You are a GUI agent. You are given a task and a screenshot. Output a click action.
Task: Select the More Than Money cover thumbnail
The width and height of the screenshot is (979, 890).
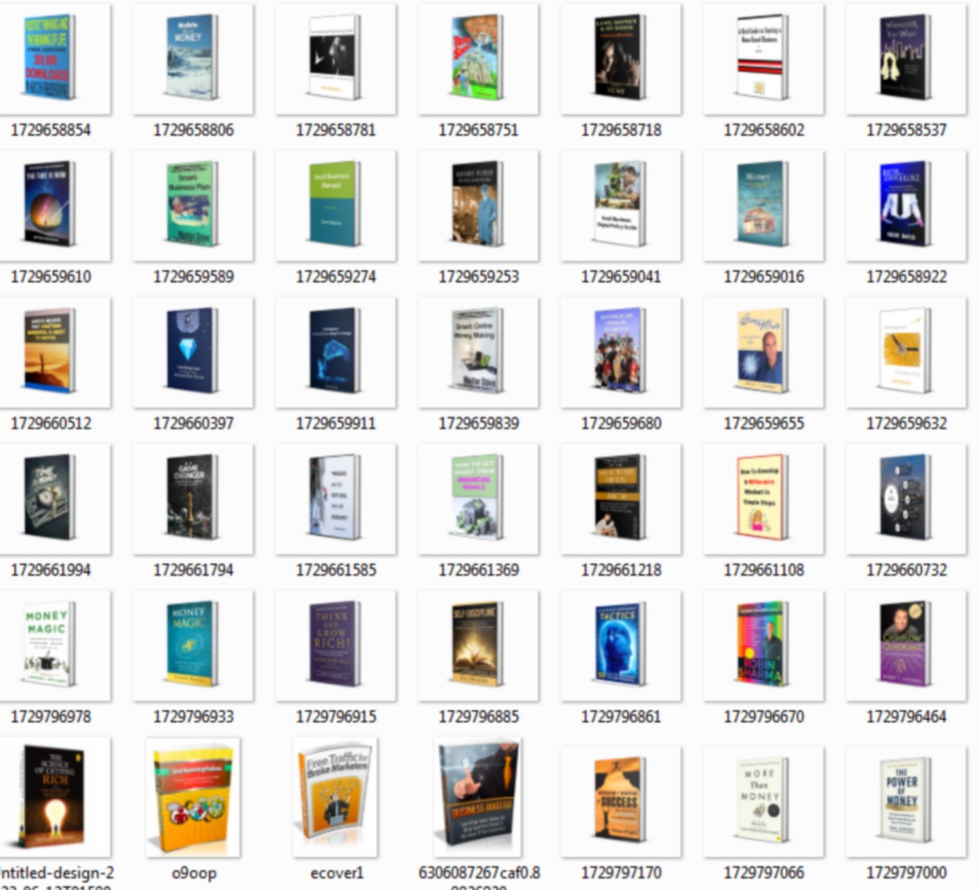[763, 801]
